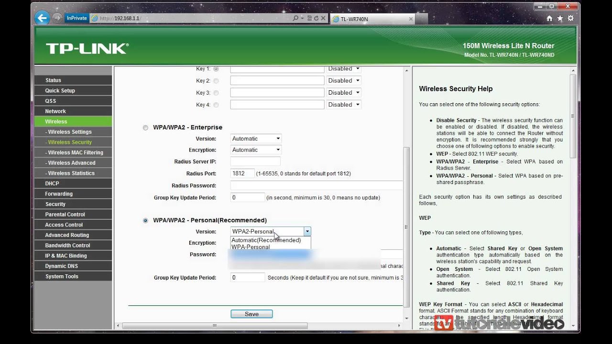
Task: Click Enterprise Group Key Update Period field
Action: pyautogui.click(x=248, y=197)
